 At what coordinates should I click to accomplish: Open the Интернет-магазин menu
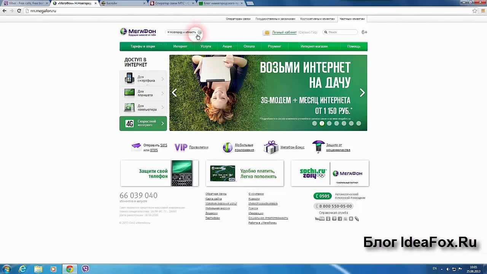(x=314, y=46)
